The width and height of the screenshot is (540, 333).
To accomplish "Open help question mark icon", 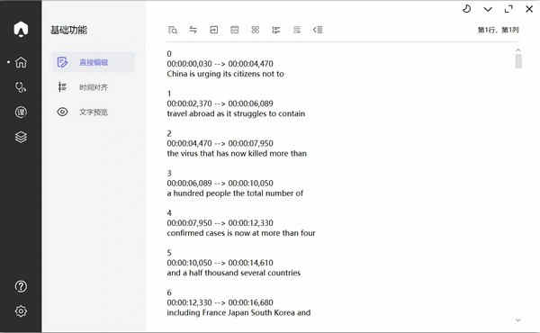I will [21, 286].
